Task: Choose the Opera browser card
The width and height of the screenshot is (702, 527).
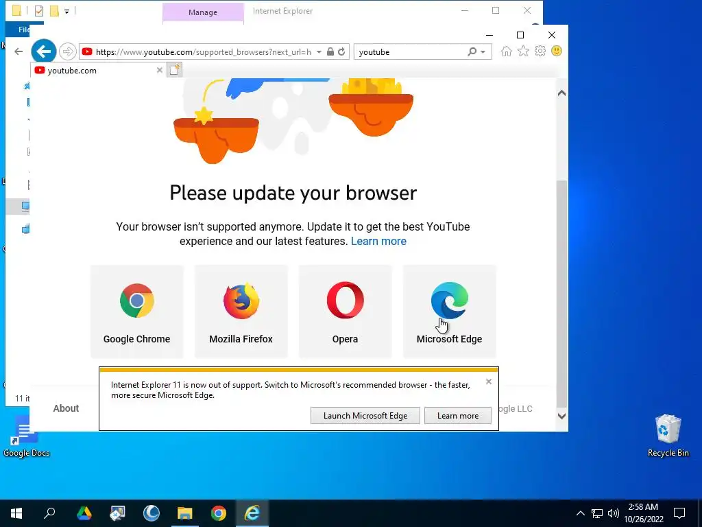Action: [346, 312]
